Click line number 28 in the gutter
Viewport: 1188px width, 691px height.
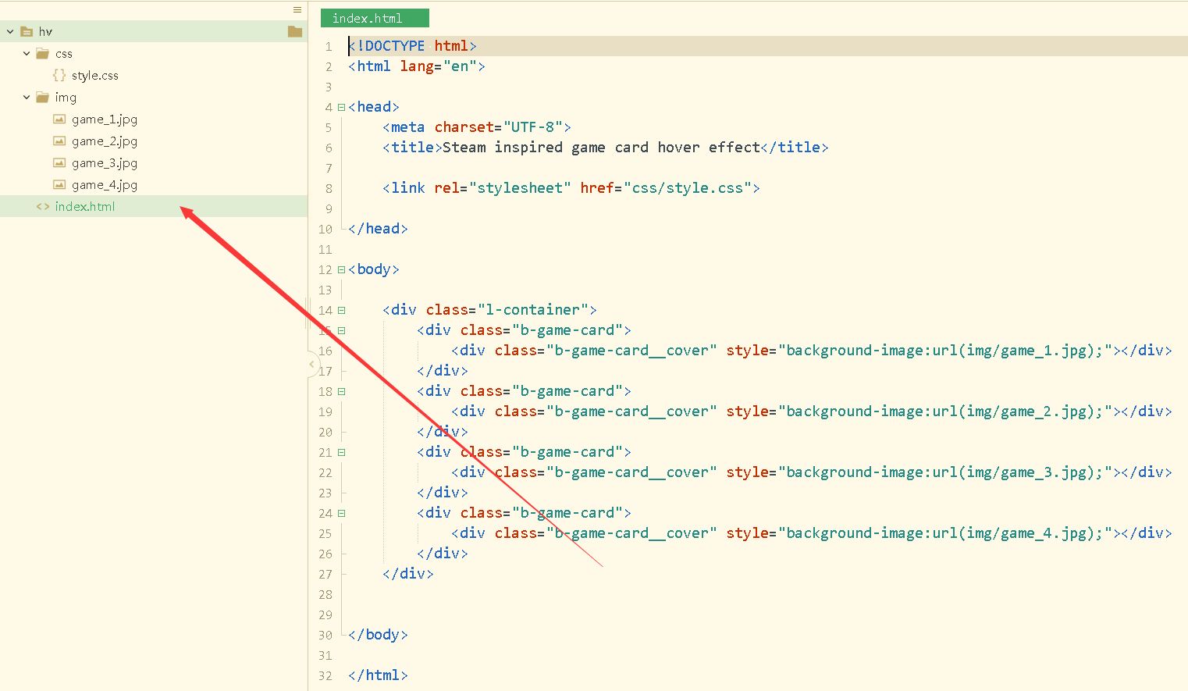coord(325,595)
